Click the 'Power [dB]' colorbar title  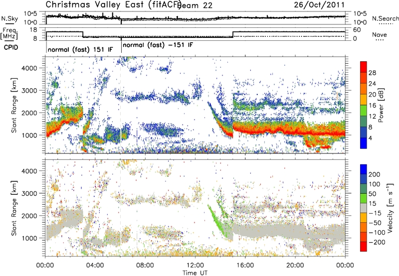click(381, 106)
